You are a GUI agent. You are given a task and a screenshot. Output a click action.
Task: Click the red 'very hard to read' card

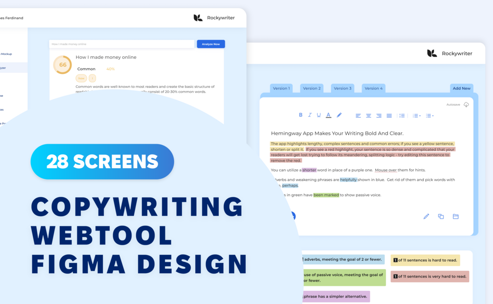(430, 277)
